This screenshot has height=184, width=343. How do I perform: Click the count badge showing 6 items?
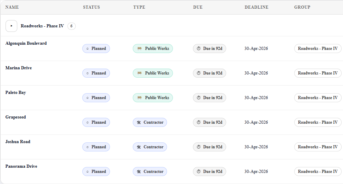pos(72,26)
